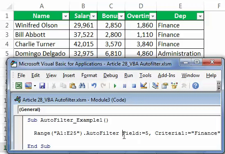Select row 3 header in Excel

7,35
